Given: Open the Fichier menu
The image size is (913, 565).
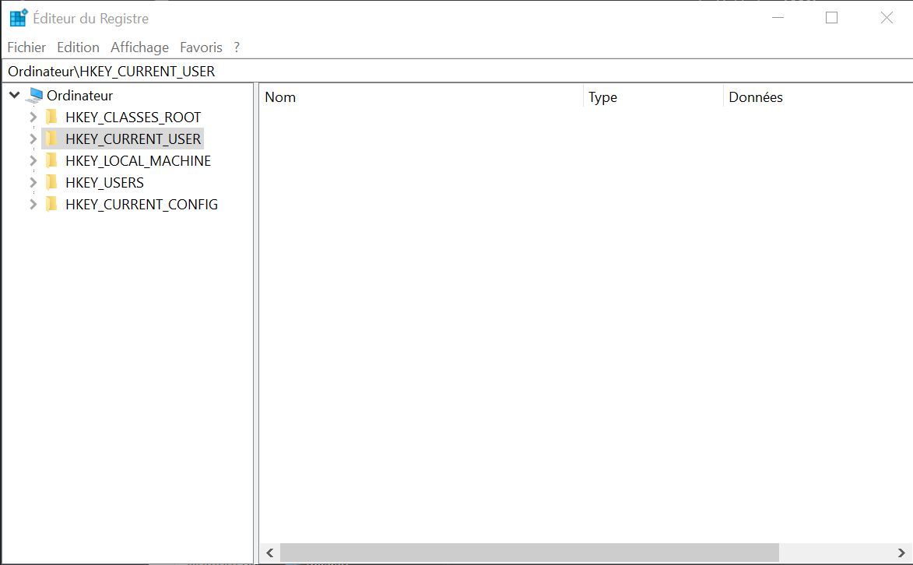Looking at the screenshot, I should click(26, 47).
